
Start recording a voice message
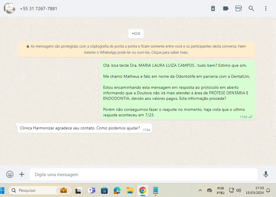(266, 174)
